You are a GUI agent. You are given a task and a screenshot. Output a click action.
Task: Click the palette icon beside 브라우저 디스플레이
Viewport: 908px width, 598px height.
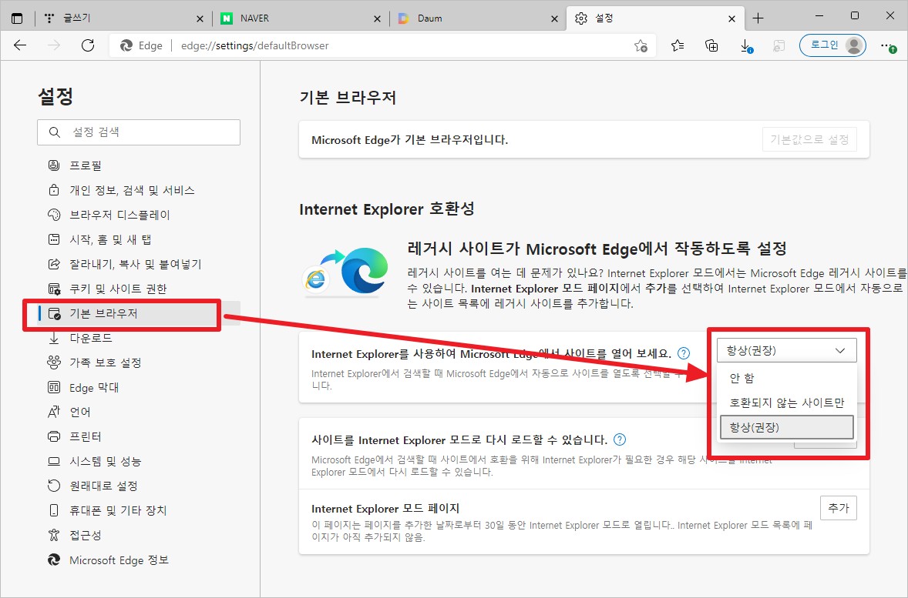coord(54,215)
